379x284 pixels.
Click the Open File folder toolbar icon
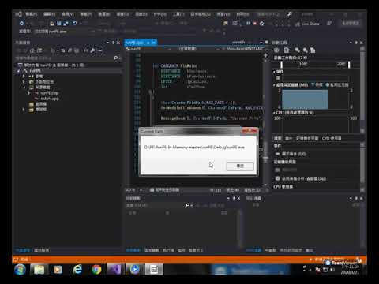(x=52, y=24)
